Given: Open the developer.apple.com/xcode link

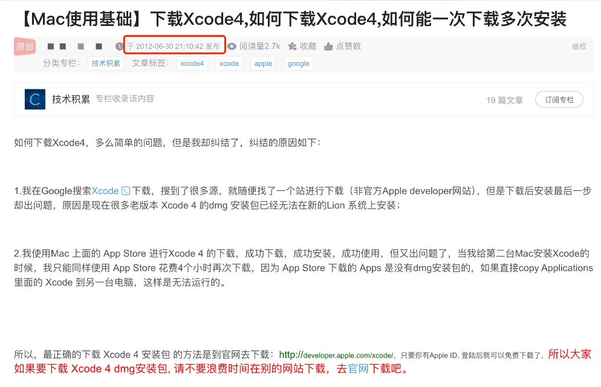Looking at the screenshot, I should pos(336,355).
